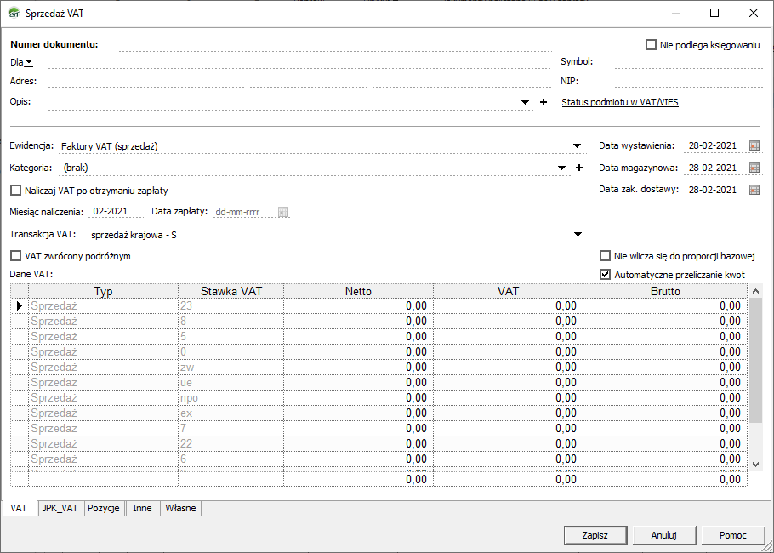This screenshot has width=774, height=553.
Task: Expand the Kategoria (brak) dropdown
Action: [561, 168]
